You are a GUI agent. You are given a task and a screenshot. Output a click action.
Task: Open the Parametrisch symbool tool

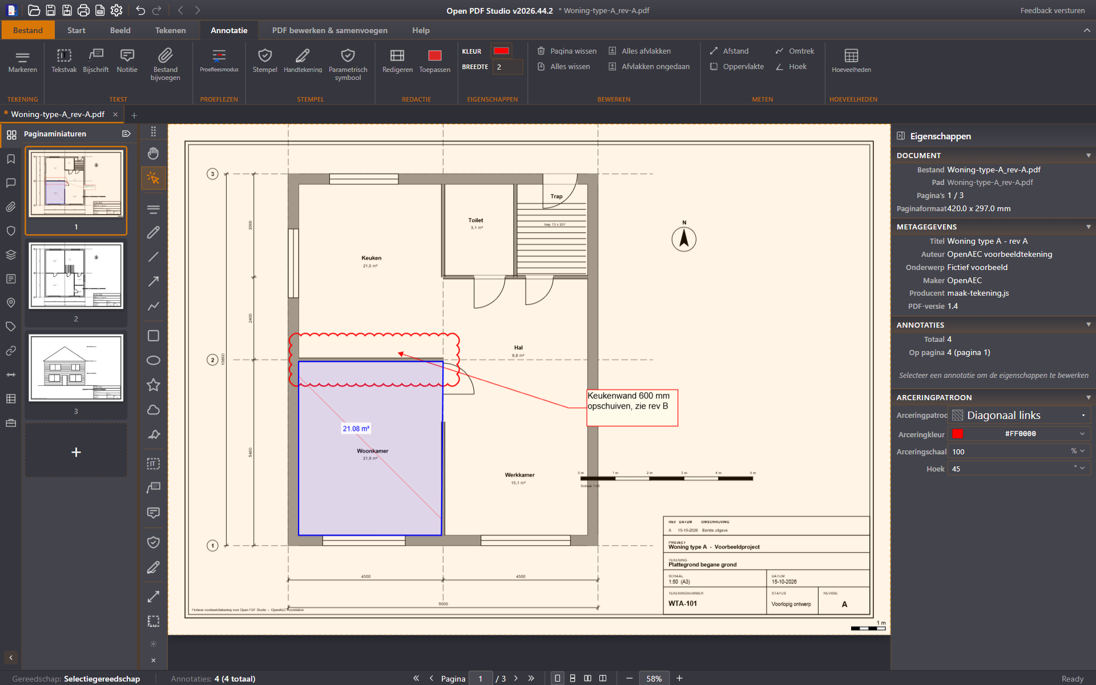[x=348, y=65]
